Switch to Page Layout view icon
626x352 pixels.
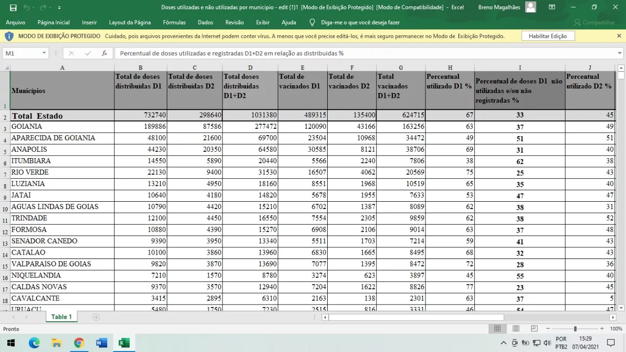point(515,329)
